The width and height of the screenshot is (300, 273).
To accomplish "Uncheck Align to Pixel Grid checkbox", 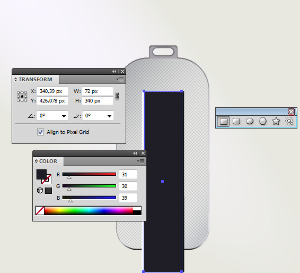I will point(40,132).
